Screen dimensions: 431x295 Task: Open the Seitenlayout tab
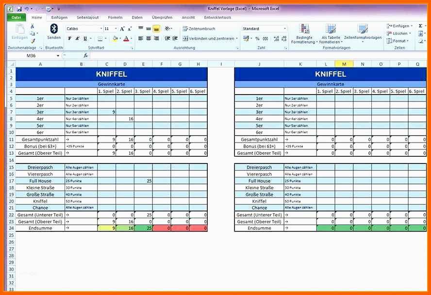pos(87,17)
